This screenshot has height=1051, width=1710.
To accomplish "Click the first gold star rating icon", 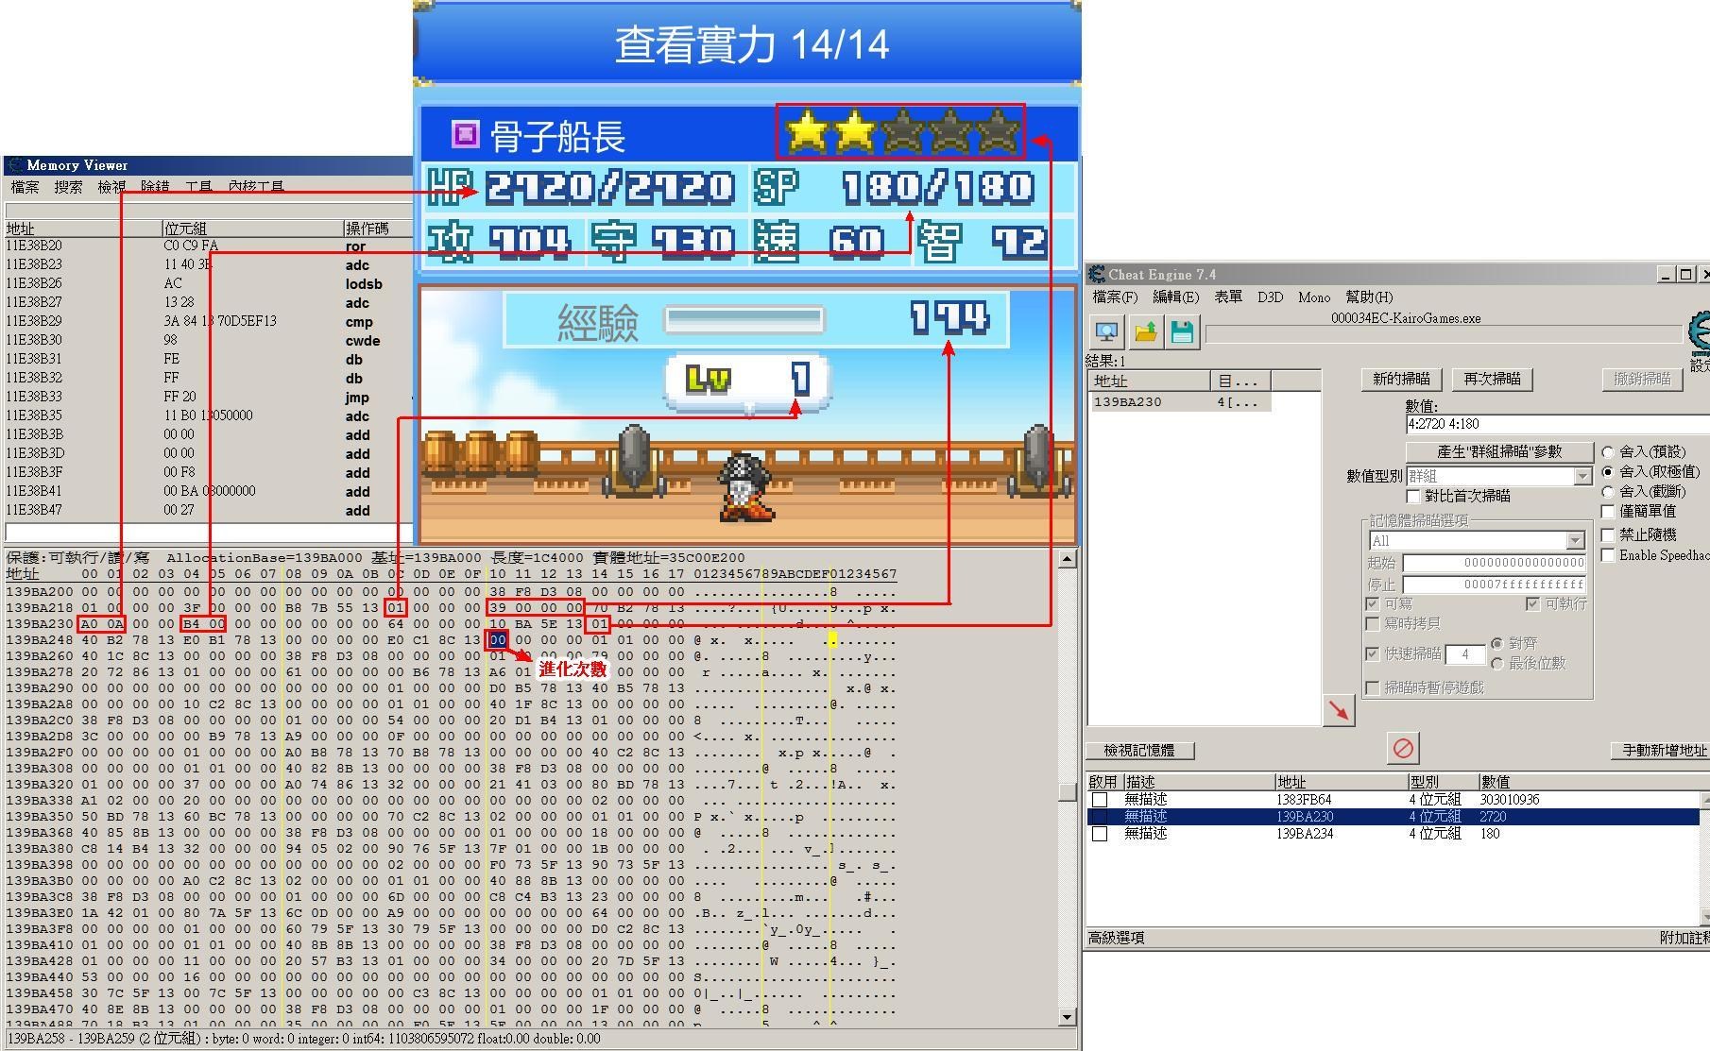I will point(806,131).
